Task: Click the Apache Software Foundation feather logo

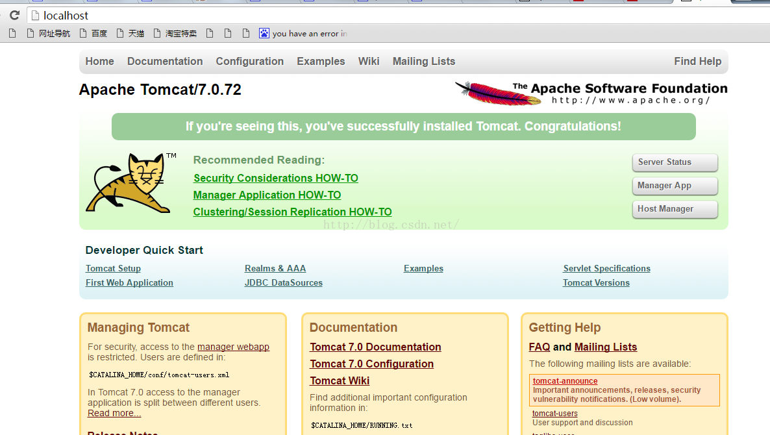Action: tap(591, 93)
